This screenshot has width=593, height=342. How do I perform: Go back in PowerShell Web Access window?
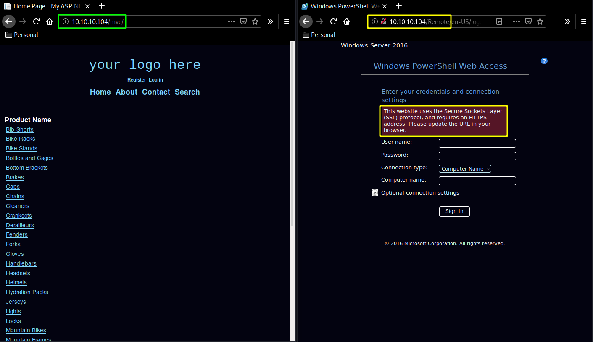tap(306, 21)
